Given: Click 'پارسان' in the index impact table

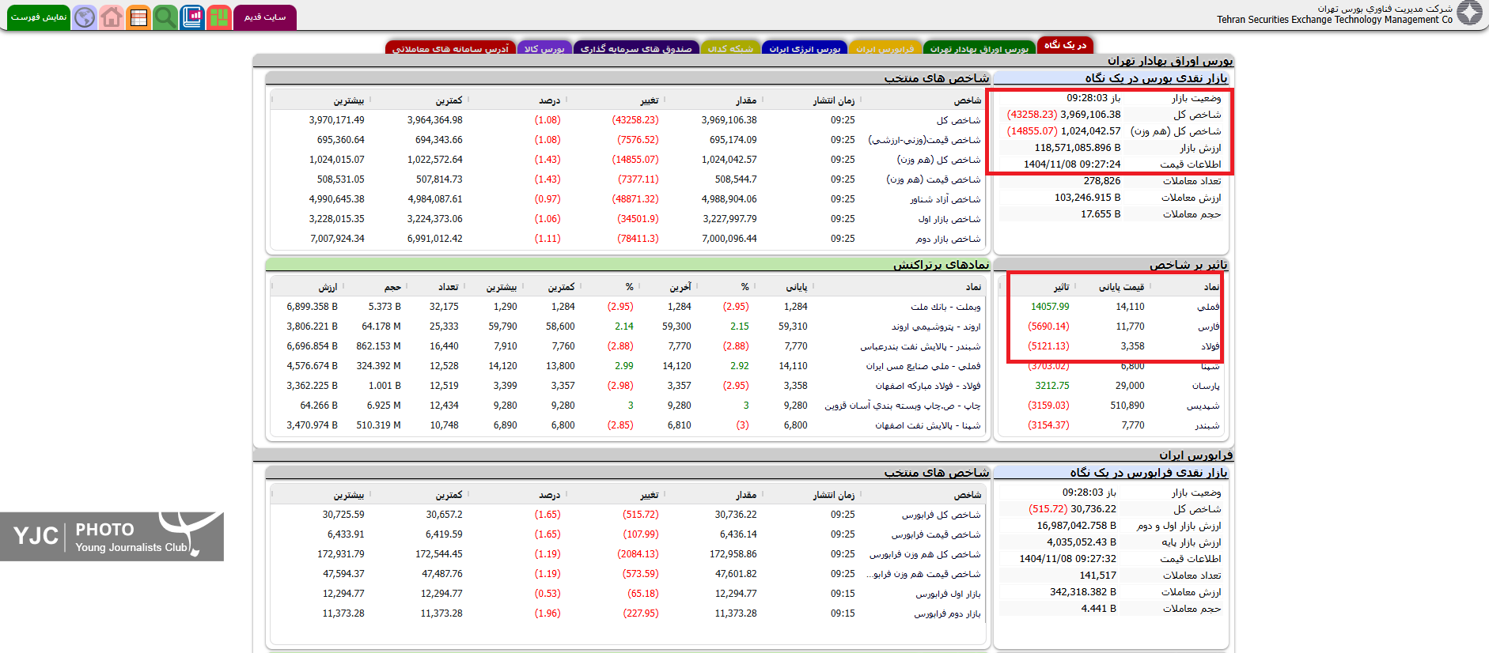Looking at the screenshot, I should pyautogui.click(x=1206, y=386).
